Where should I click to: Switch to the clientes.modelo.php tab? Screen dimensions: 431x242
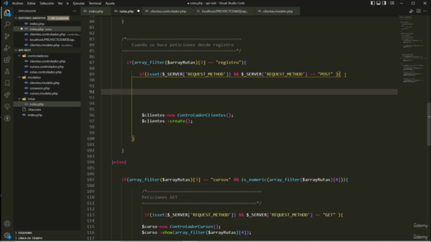pyautogui.click(x=277, y=11)
